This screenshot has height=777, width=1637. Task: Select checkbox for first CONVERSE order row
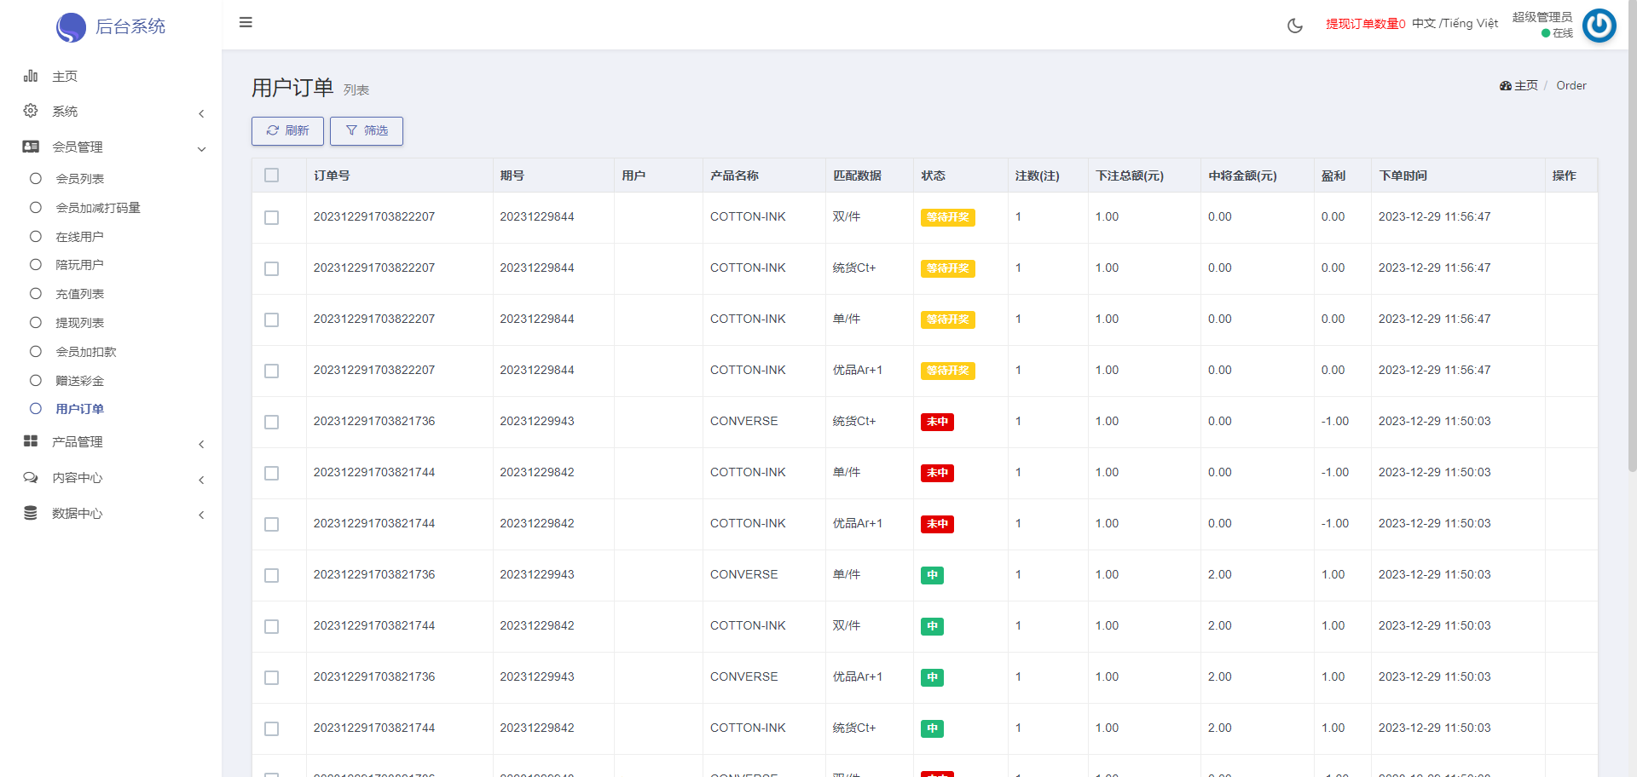click(272, 422)
